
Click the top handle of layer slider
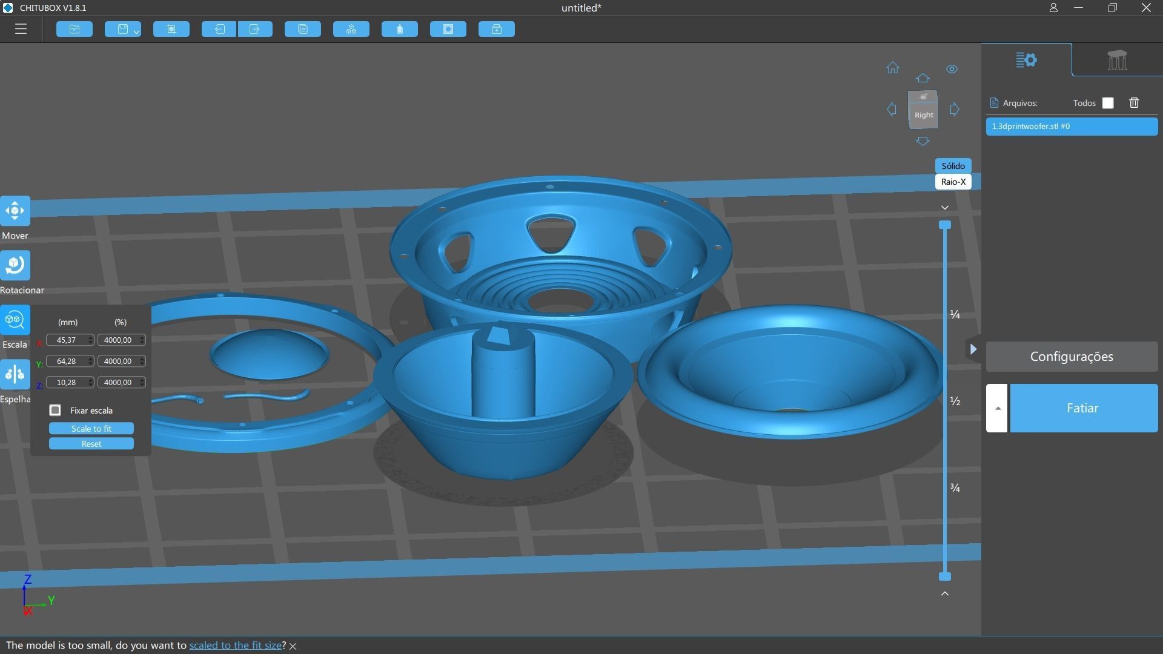[944, 225]
